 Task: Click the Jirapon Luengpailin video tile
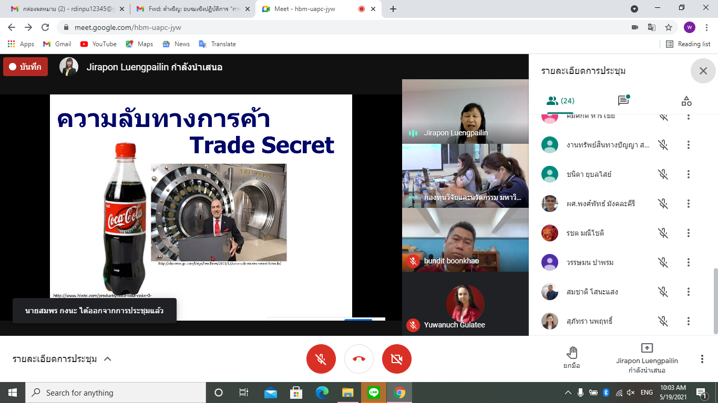pos(465,111)
